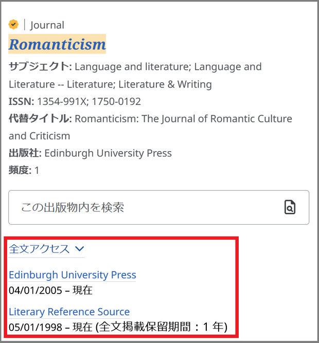Click the 出版社 Edinburgh University Press text
This screenshot has height=343, width=319.
click(x=108, y=153)
